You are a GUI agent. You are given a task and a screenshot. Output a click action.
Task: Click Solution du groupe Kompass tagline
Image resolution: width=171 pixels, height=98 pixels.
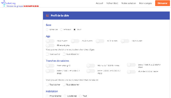[23, 6]
